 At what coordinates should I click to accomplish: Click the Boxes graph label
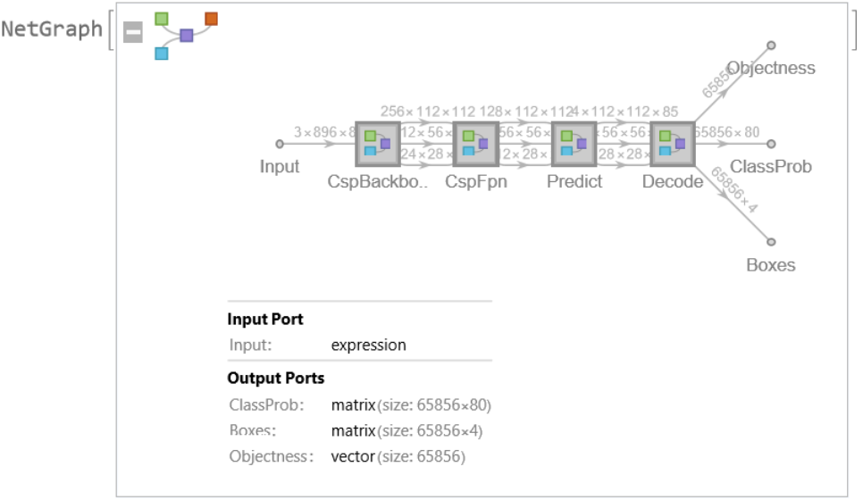pos(770,265)
